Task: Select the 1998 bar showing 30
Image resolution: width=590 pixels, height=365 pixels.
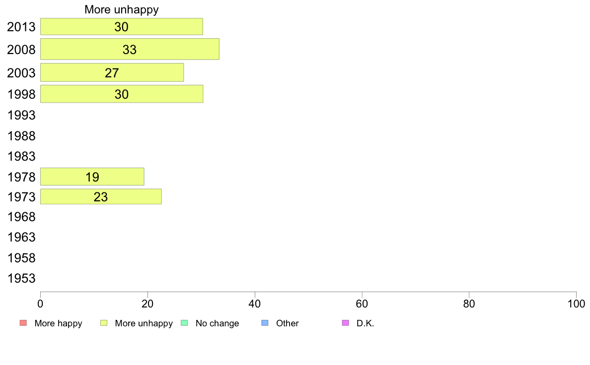Action: coord(122,94)
